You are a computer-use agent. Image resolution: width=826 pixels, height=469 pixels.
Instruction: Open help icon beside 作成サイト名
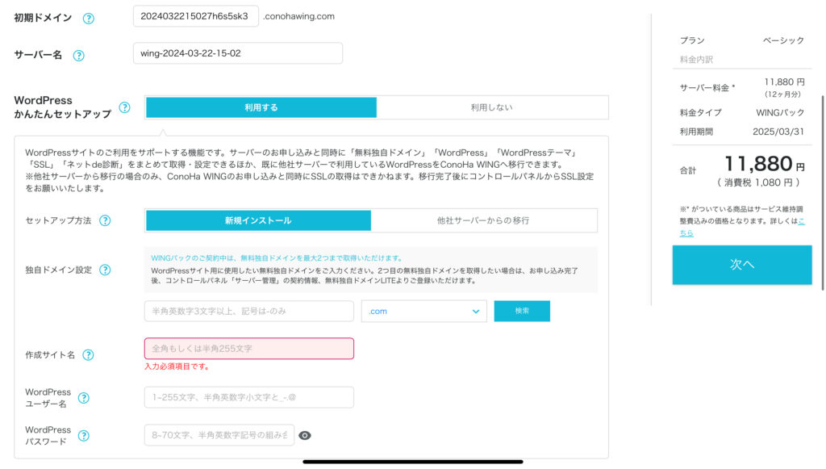[x=88, y=355]
